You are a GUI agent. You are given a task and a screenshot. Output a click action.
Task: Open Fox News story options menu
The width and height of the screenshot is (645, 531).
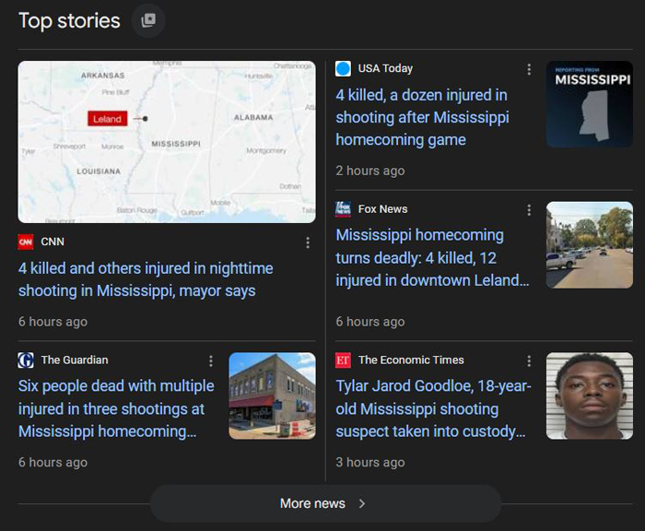point(529,210)
